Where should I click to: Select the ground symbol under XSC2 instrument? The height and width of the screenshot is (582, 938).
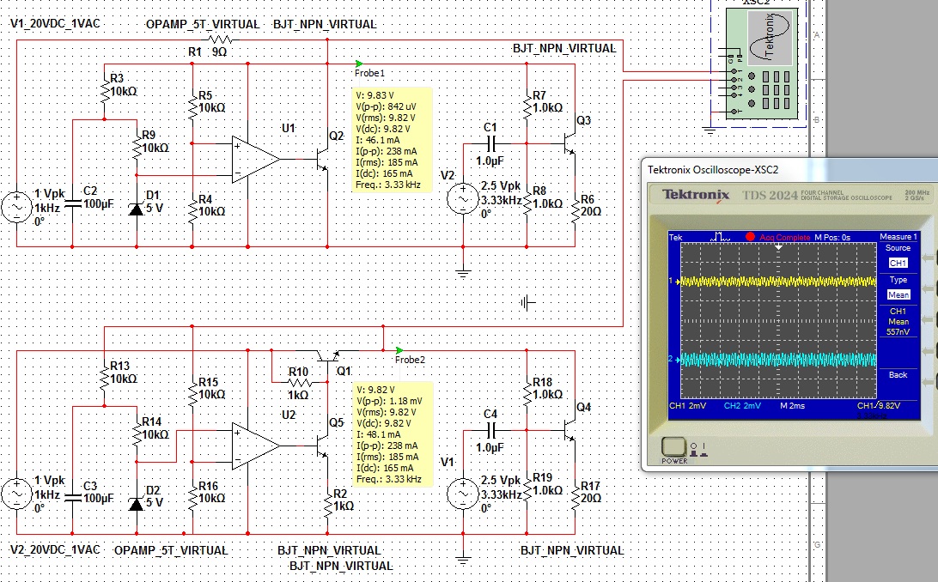click(x=710, y=130)
